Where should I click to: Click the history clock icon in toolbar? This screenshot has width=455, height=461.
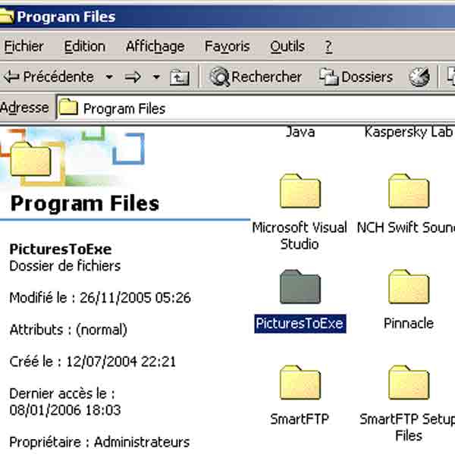click(419, 77)
